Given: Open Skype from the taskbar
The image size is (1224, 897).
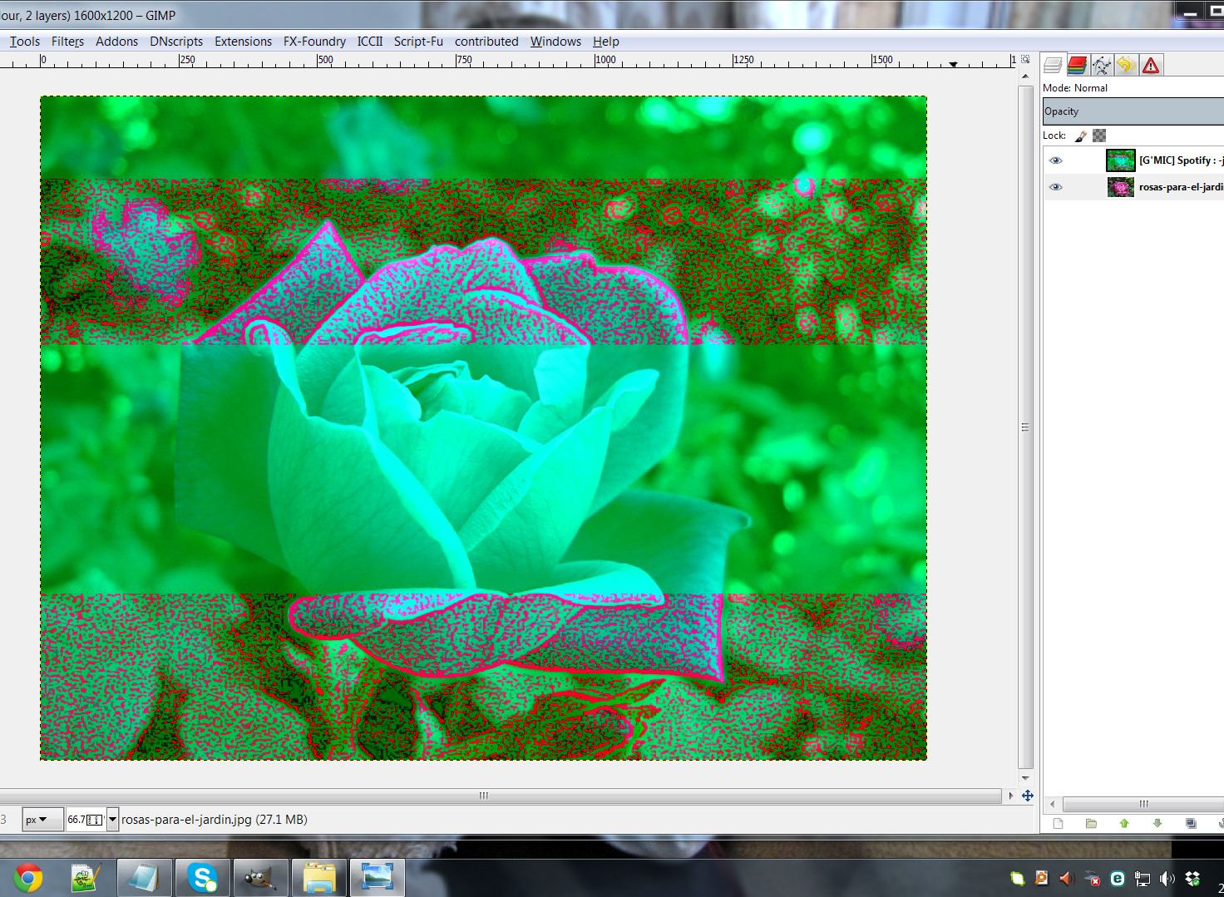Looking at the screenshot, I should [x=202, y=878].
